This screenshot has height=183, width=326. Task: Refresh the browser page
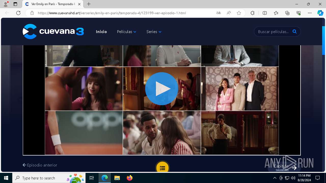click(18, 13)
